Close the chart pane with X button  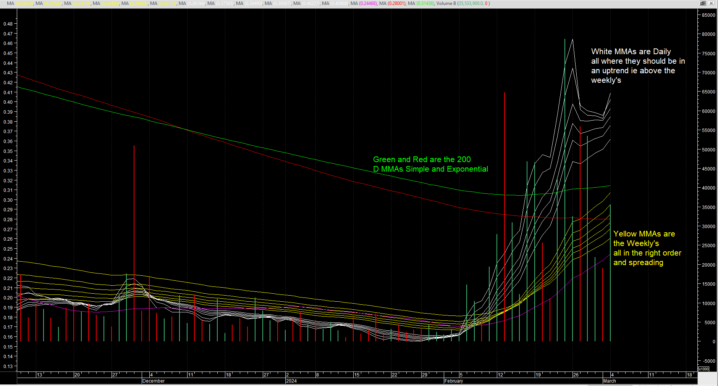click(711, 3)
